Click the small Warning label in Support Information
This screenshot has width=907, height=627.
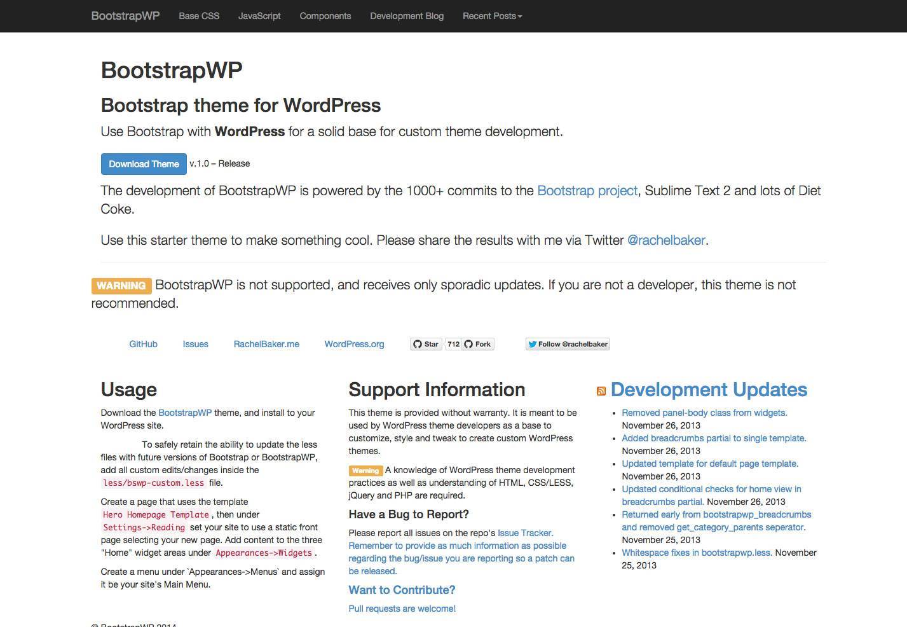(x=365, y=471)
